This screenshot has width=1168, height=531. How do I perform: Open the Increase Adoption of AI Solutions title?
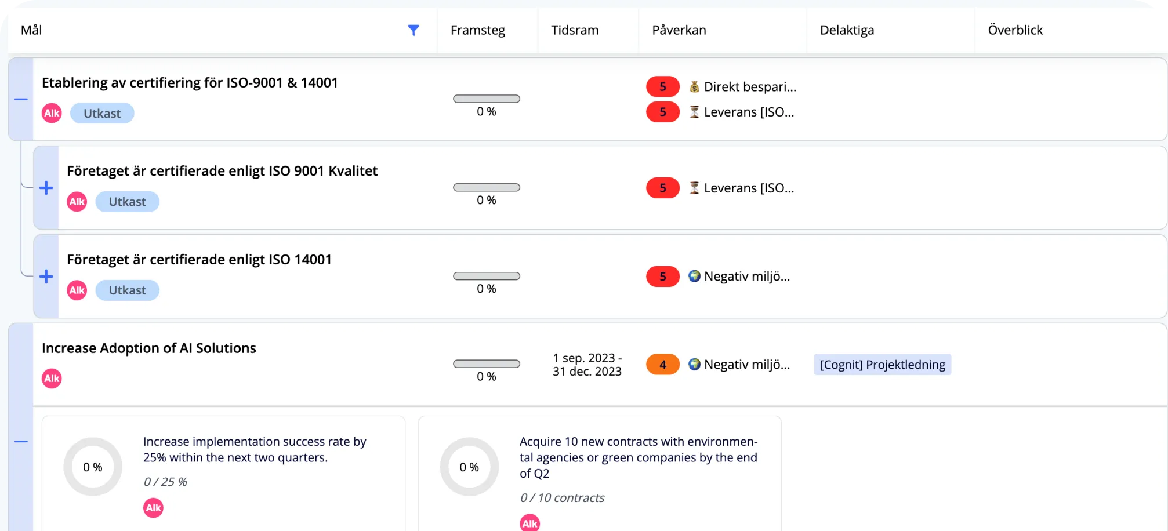[x=149, y=348]
